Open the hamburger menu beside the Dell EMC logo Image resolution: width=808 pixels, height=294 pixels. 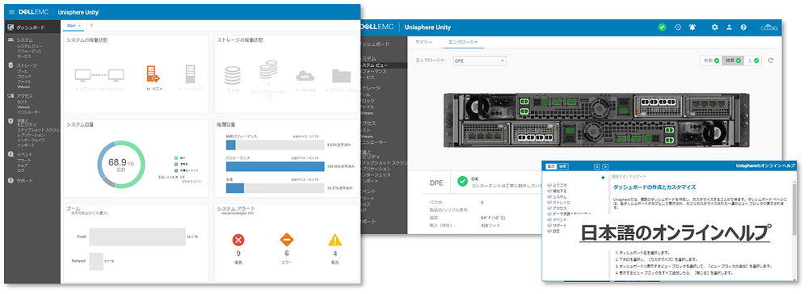[12, 11]
